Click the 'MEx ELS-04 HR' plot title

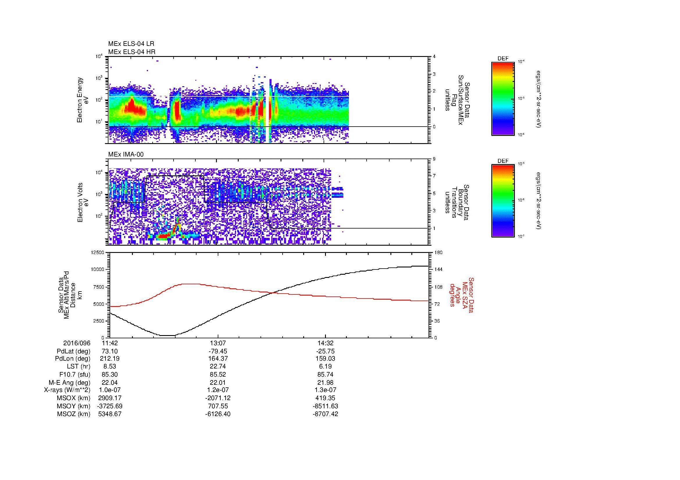(132, 52)
